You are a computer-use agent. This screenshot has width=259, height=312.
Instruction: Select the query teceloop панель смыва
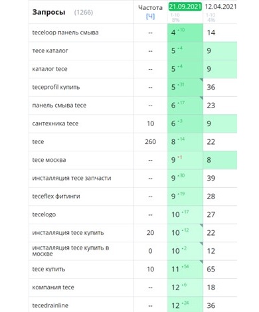[65, 33]
